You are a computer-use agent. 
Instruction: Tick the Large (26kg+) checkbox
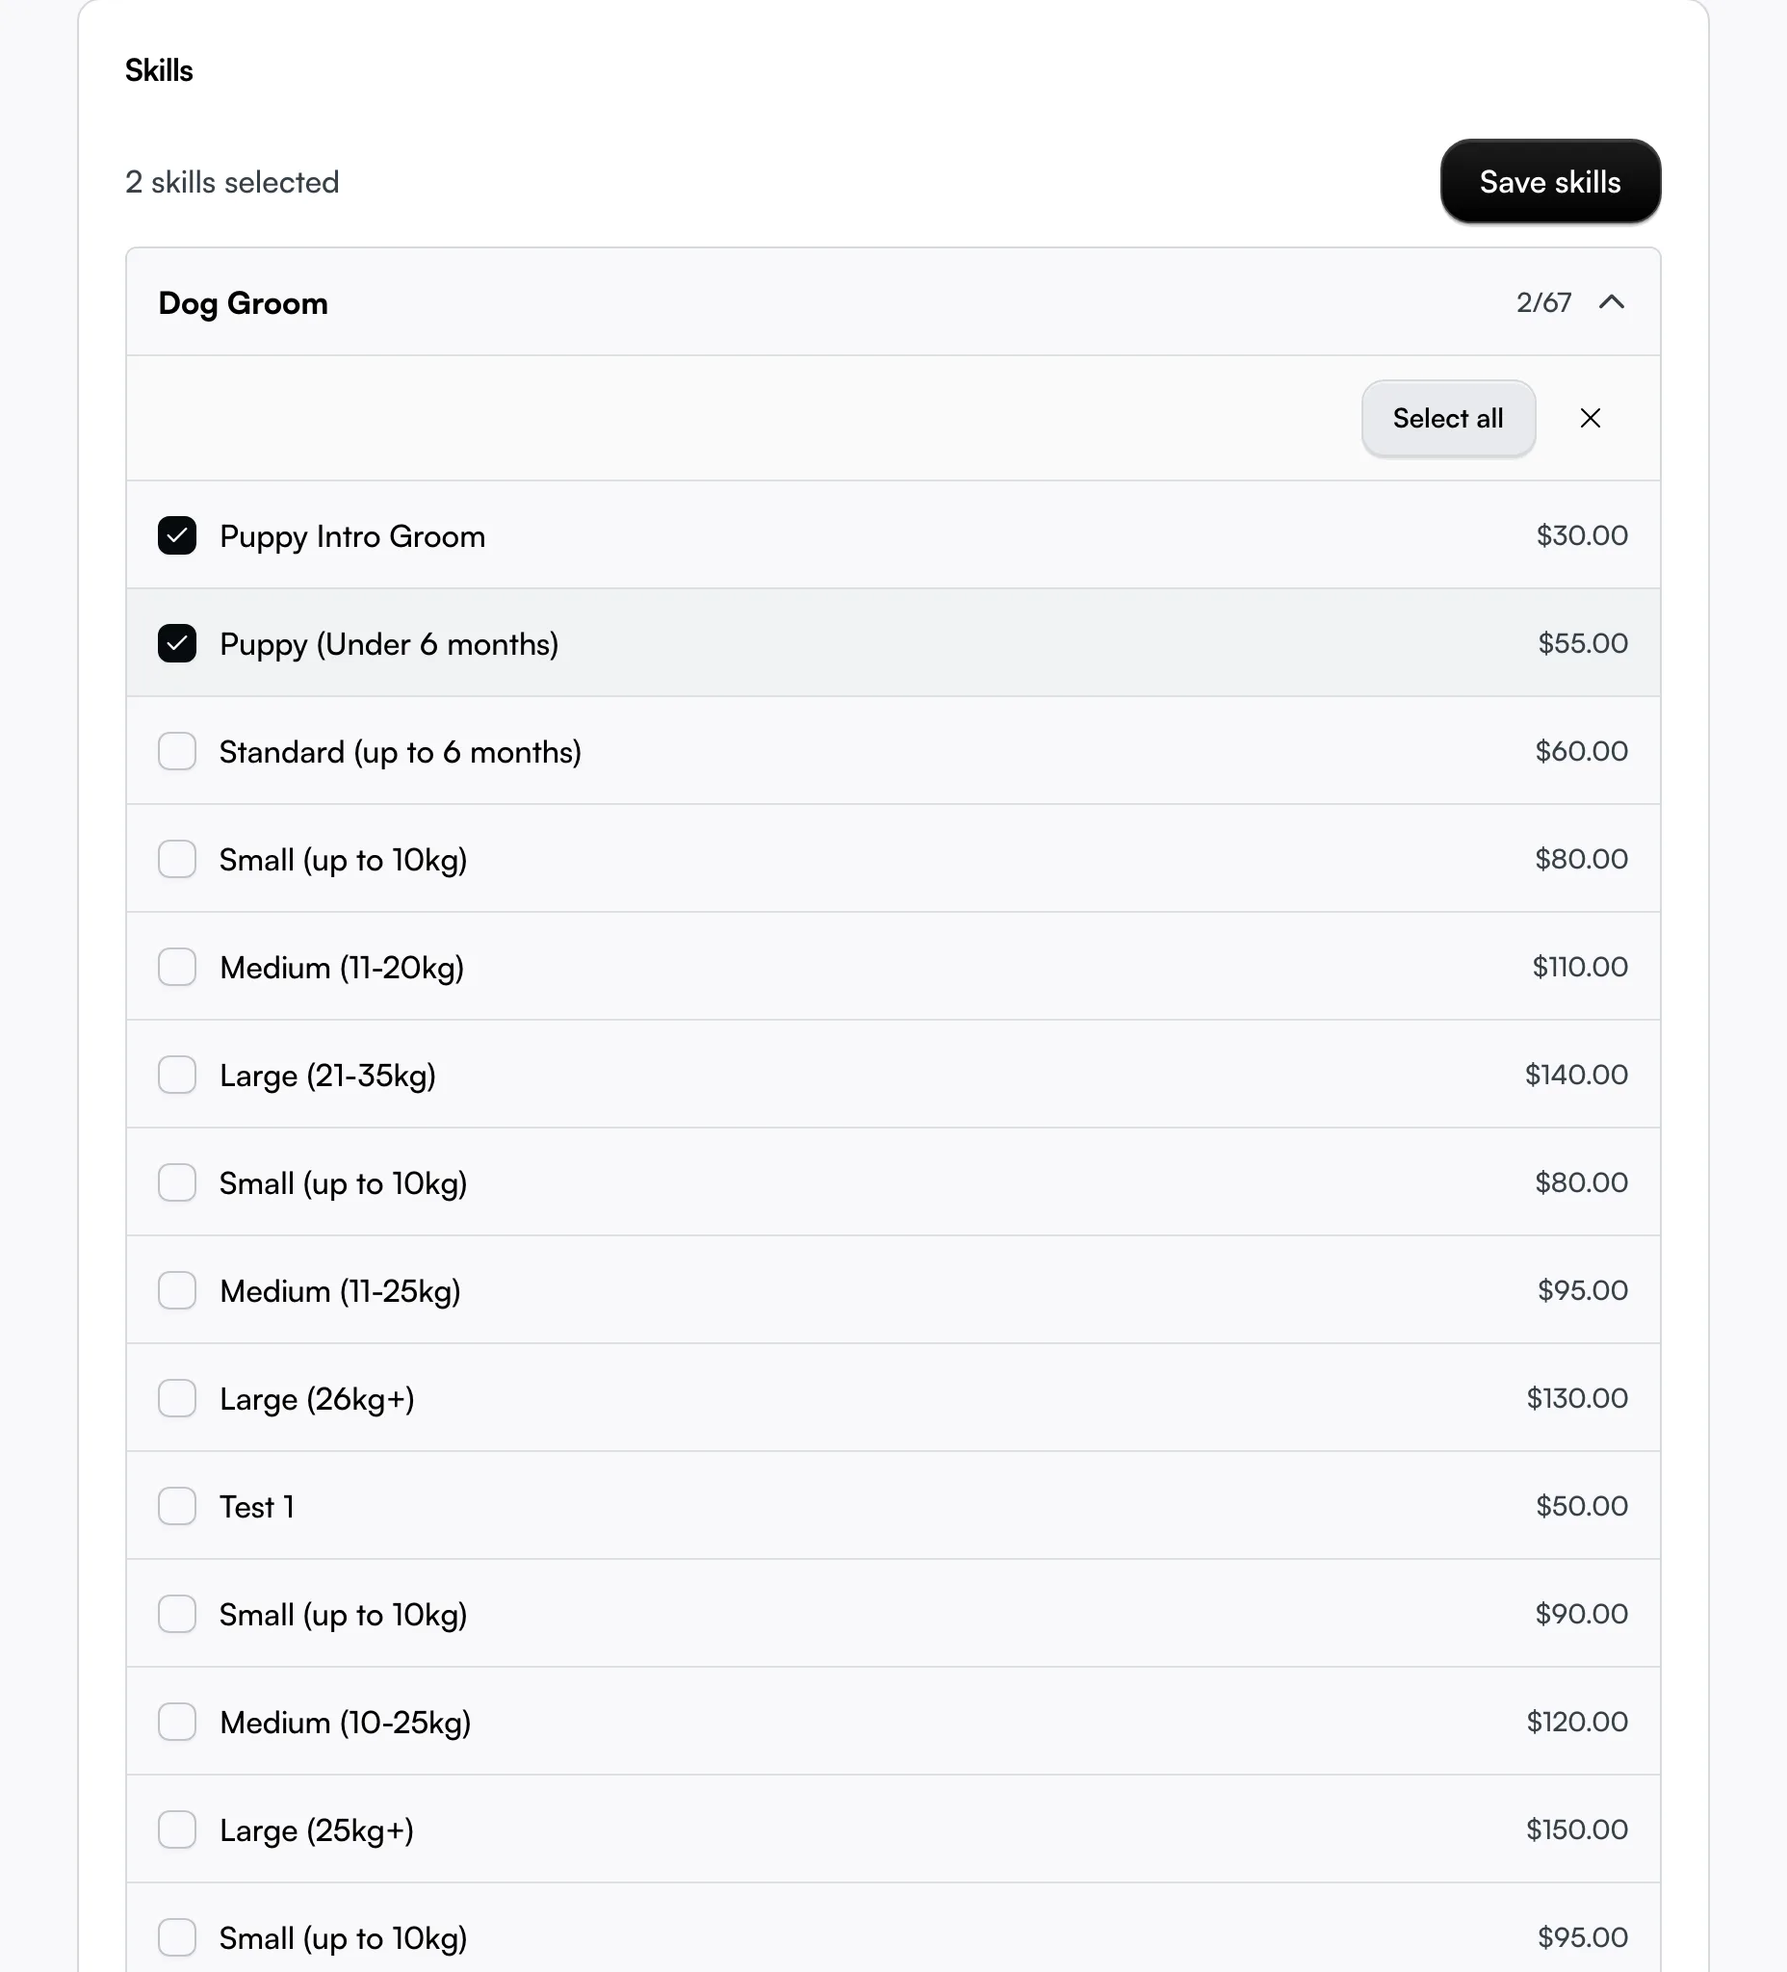tap(177, 1399)
